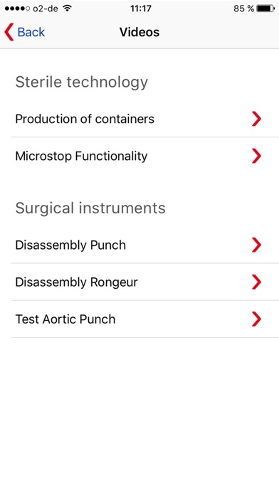The image size is (279, 495).
Task: Click the Sterile technology section header
Action: coord(82,82)
